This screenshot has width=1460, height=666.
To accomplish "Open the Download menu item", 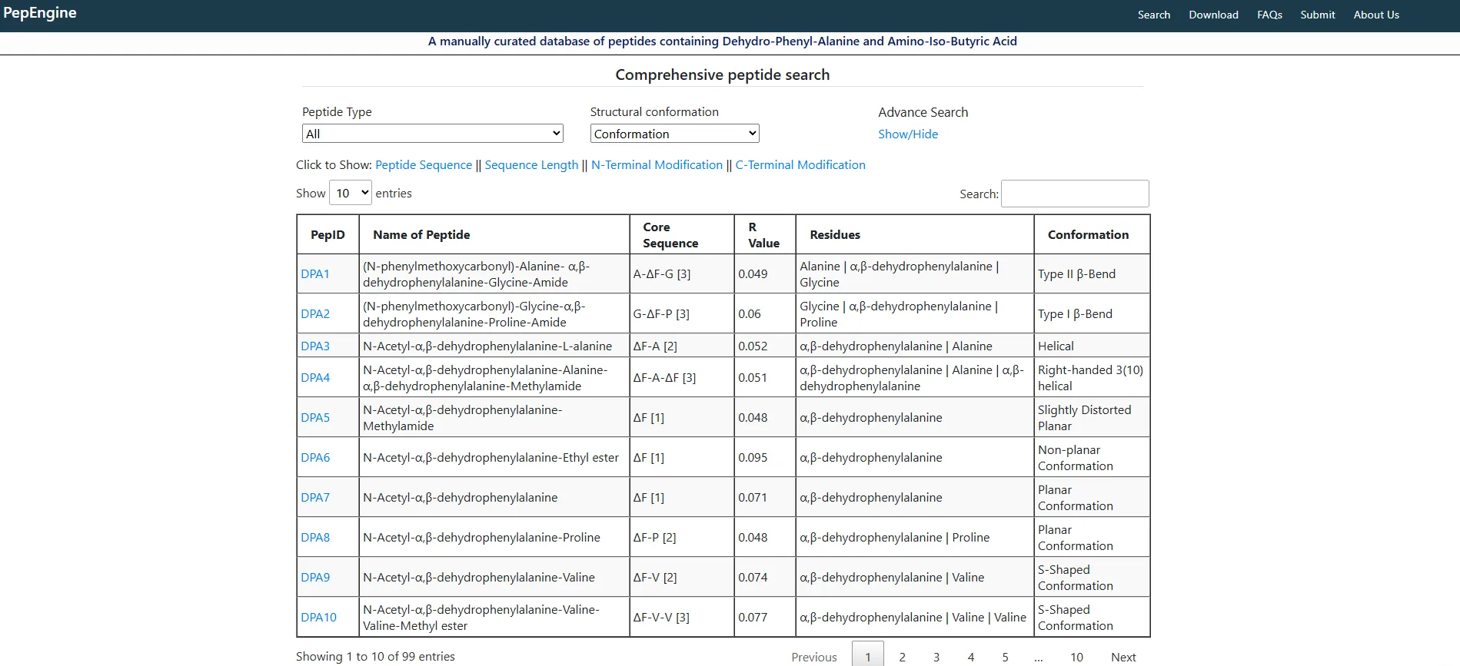I will [1213, 15].
